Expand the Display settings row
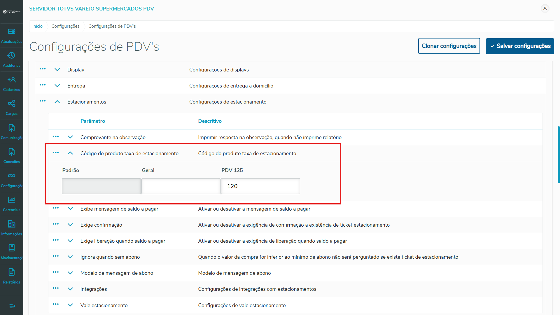Image resolution: width=560 pixels, height=315 pixels. (57, 70)
